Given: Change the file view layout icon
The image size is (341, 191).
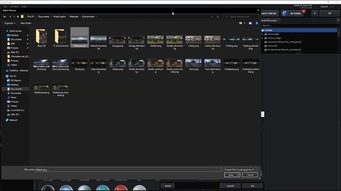Looking at the screenshot, I should [240, 23].
